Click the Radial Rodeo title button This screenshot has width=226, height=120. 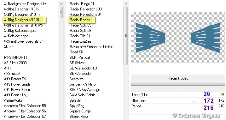click(178, 78)
